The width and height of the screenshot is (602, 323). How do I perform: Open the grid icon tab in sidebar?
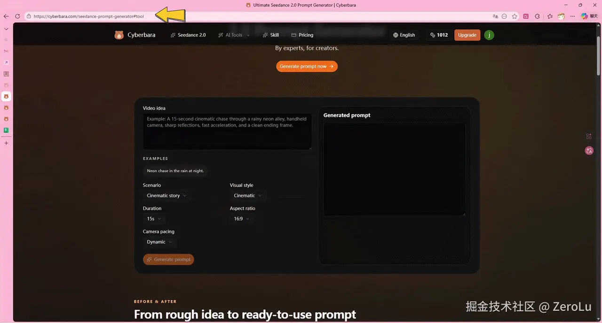click(6, 74)
